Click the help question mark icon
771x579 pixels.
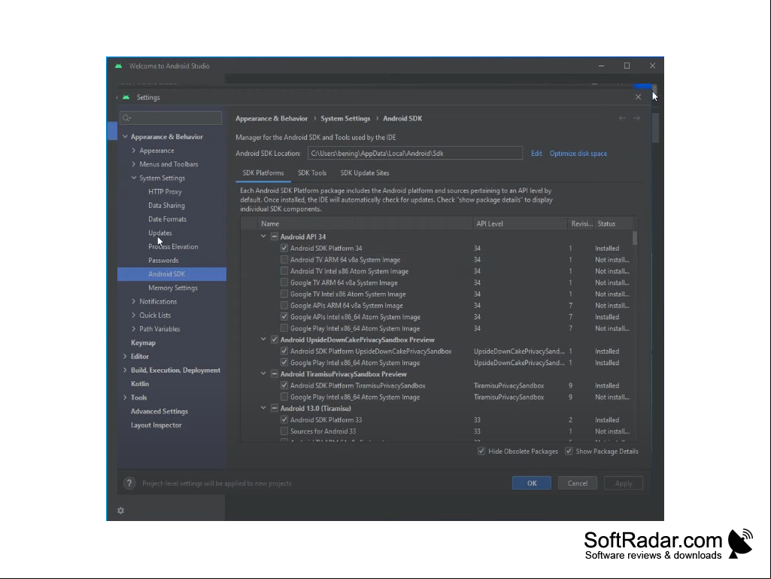pyautogui.click(x=129, y=483)
